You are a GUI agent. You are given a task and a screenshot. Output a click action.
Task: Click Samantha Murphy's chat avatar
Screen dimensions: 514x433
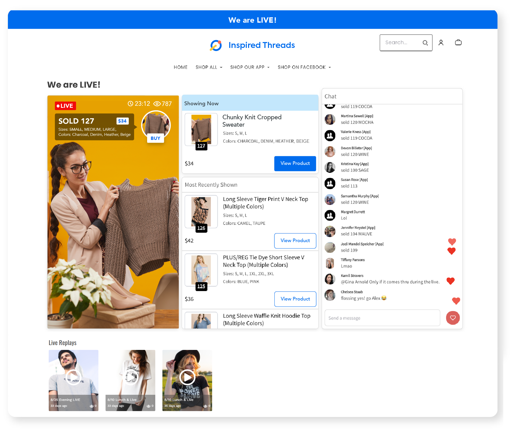[330, 199]
